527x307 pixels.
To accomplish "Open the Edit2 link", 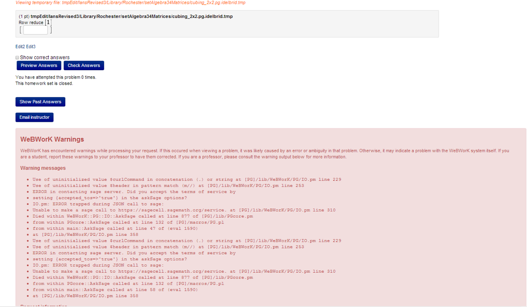I will [x=20, y=47].
